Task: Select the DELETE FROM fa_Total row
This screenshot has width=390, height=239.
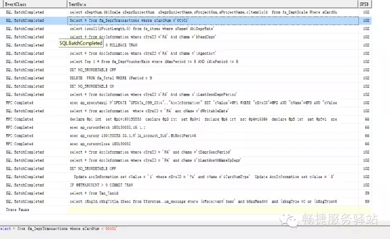Action: point(186,78)
